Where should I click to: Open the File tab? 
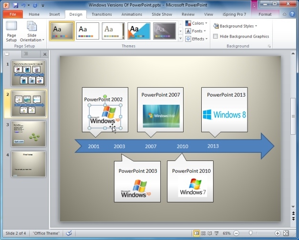(x=13, y=14)
